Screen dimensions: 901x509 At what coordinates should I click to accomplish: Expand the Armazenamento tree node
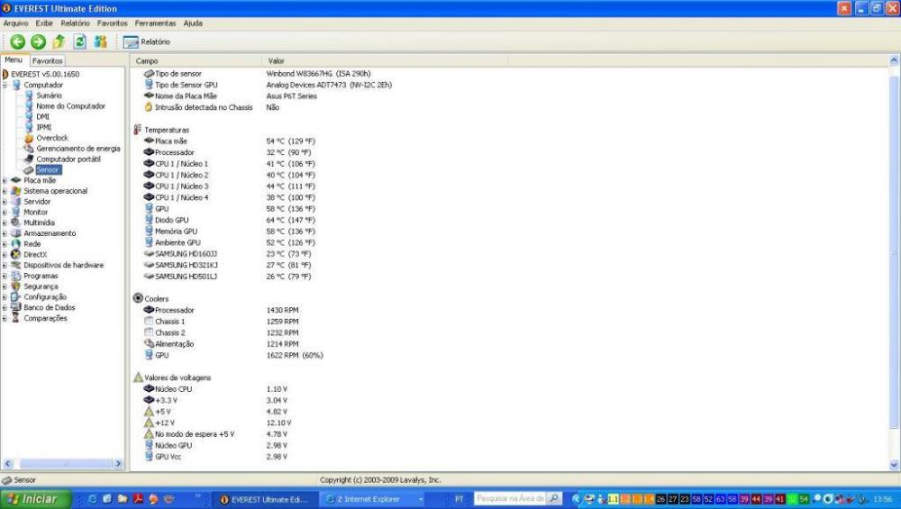click(5, 233)
